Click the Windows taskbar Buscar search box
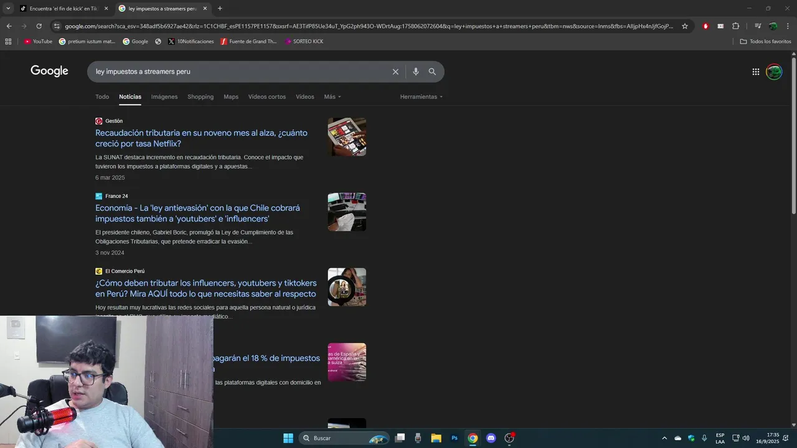The image size is (797, 448). point(344,438)
